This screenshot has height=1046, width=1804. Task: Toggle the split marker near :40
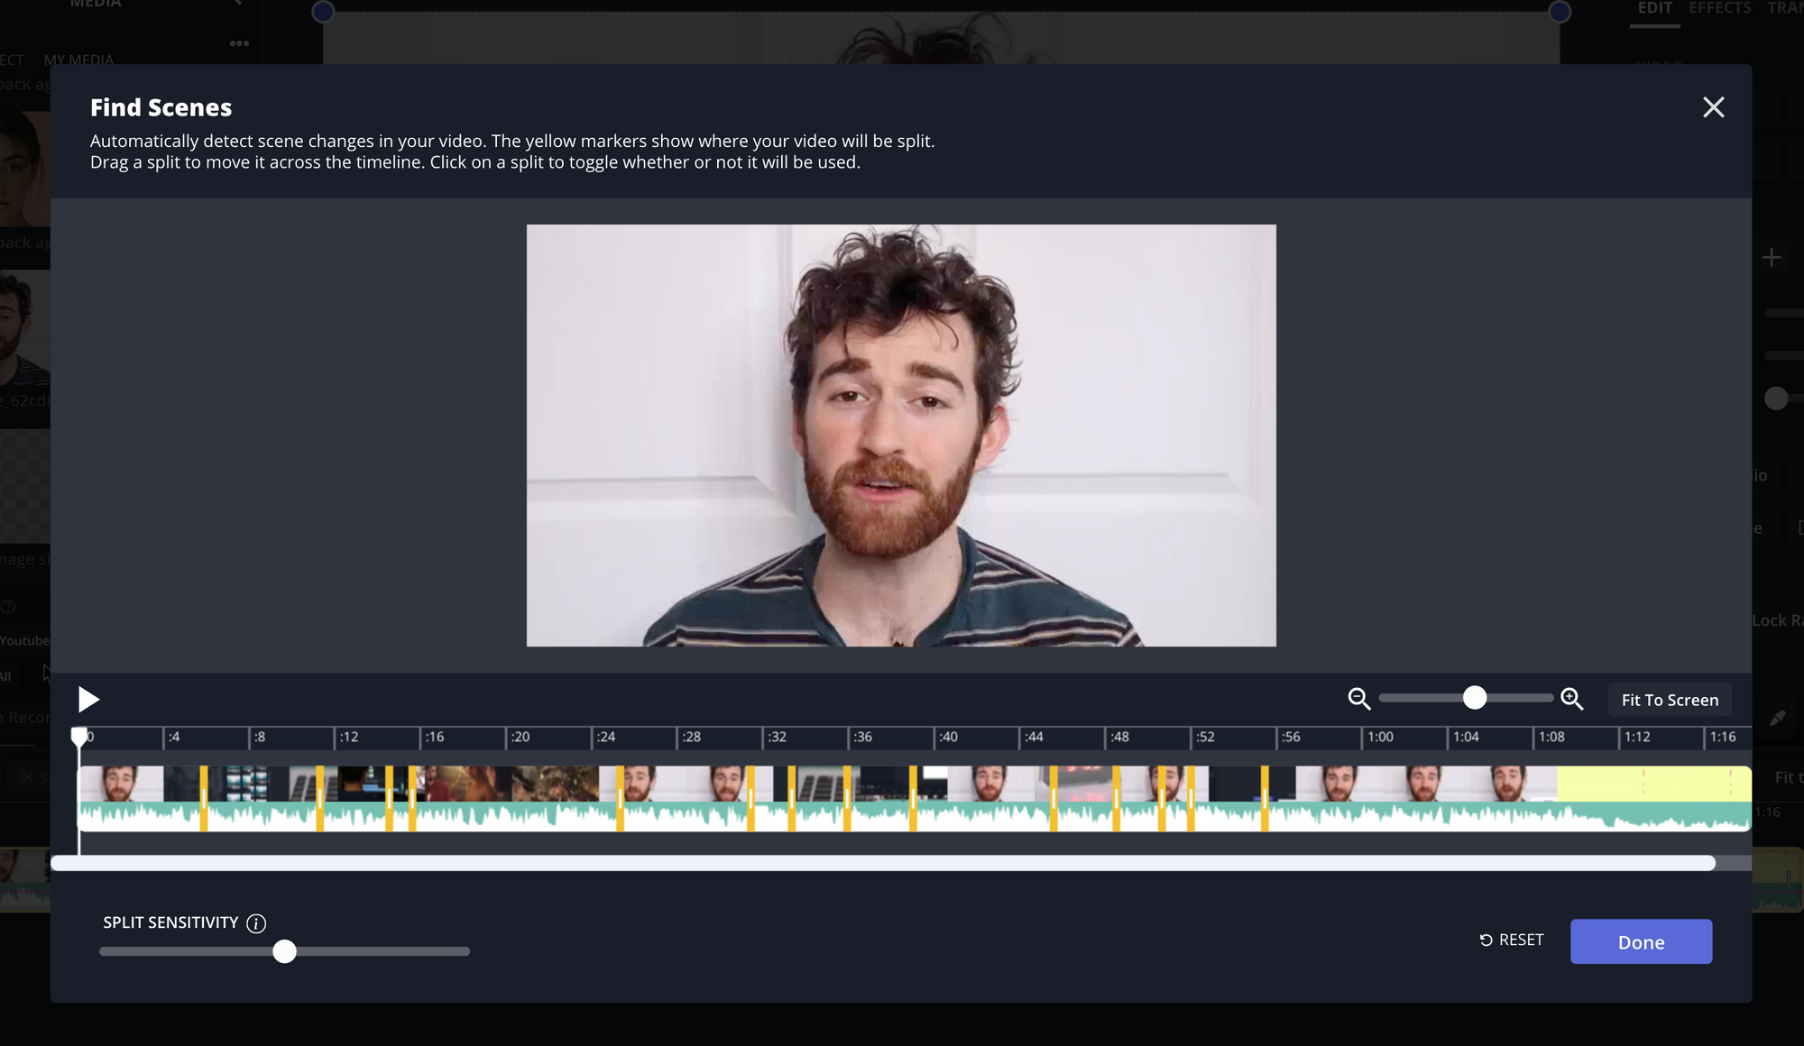[x=913, y=798]
